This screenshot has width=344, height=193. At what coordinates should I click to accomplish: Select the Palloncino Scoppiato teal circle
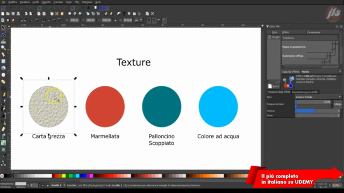161,107
